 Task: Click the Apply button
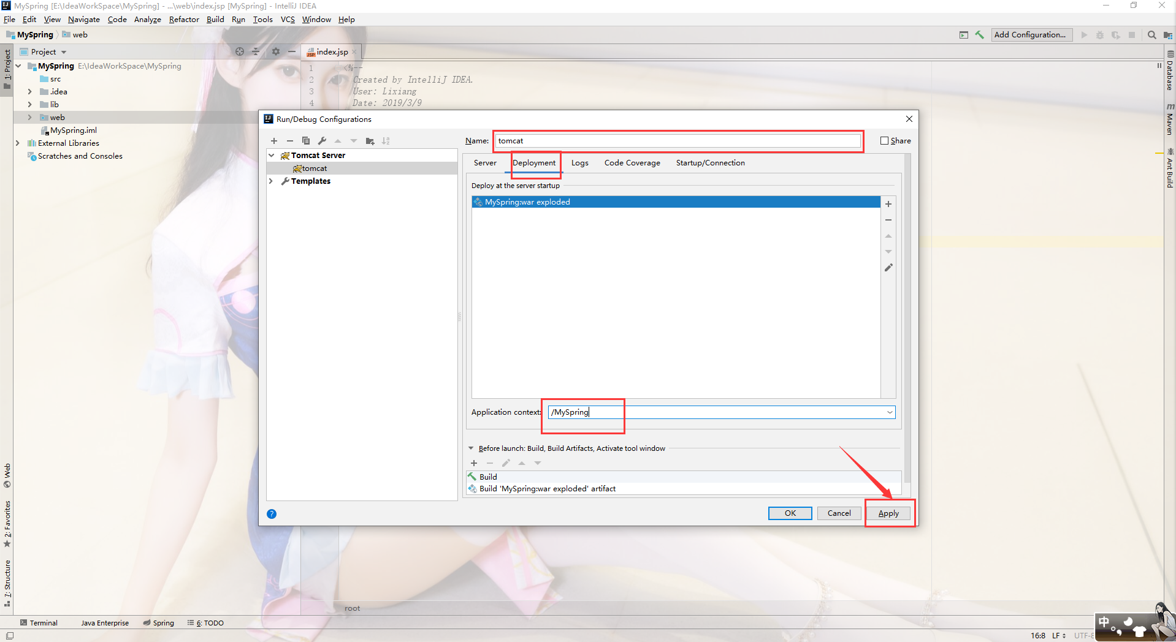tap(888, 513)
